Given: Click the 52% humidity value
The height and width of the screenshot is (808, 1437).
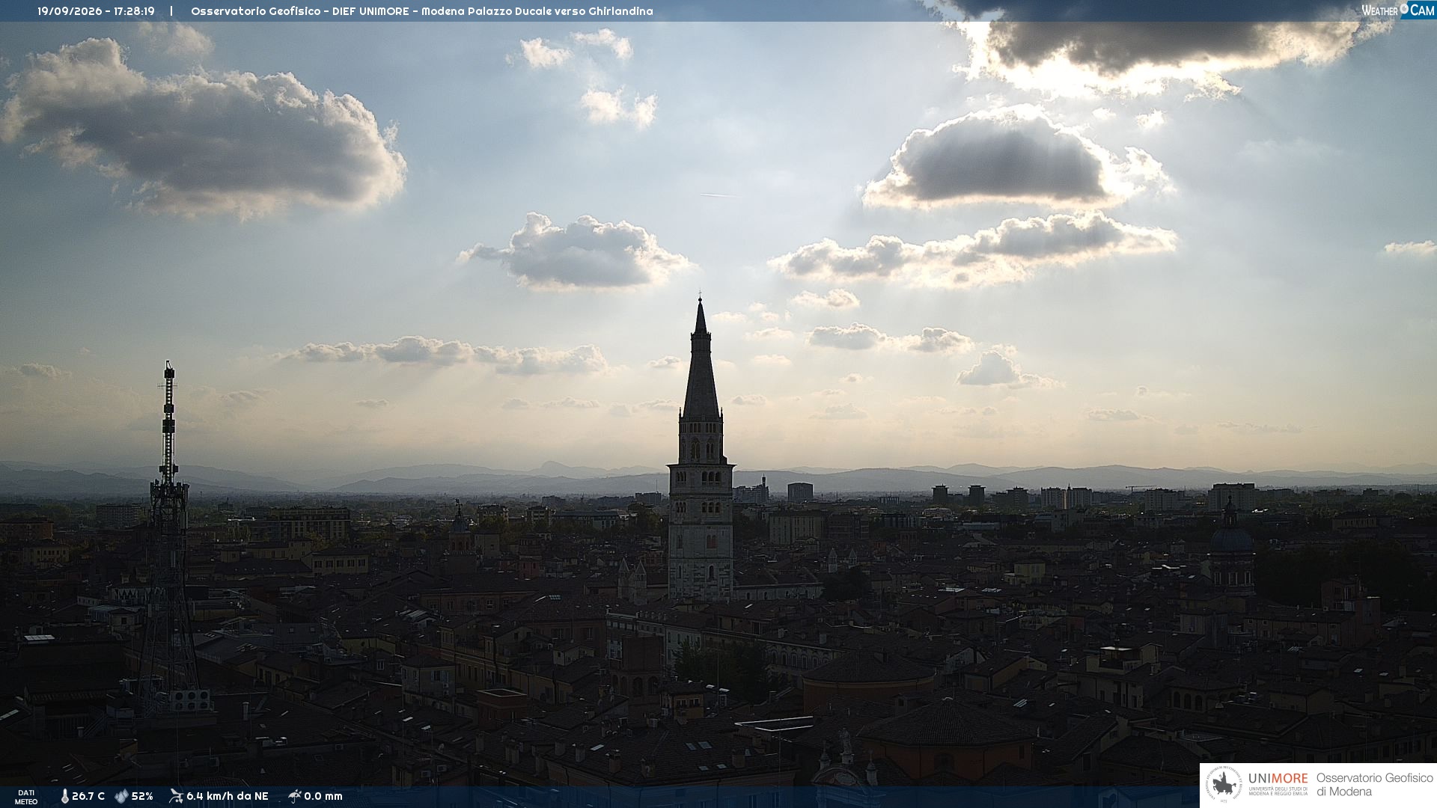Looking at the screenshot, I should tap(142, 796).
